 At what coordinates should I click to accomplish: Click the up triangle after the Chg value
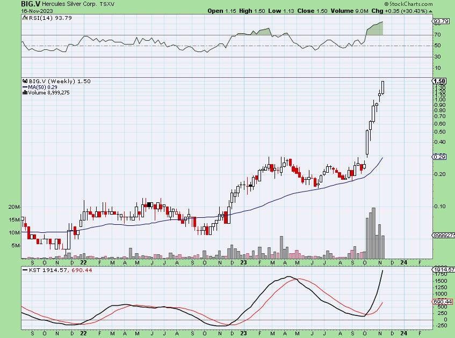click(x=430, y=11)
